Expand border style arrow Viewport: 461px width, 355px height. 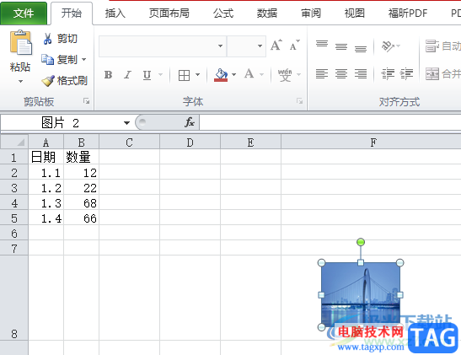point(197,75)
